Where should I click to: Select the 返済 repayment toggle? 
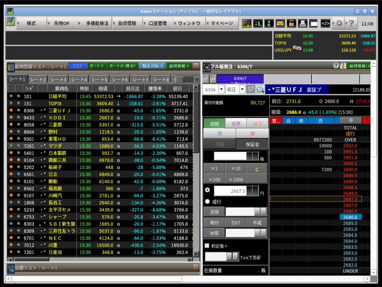pyautogui.click(x=257, y=123)
